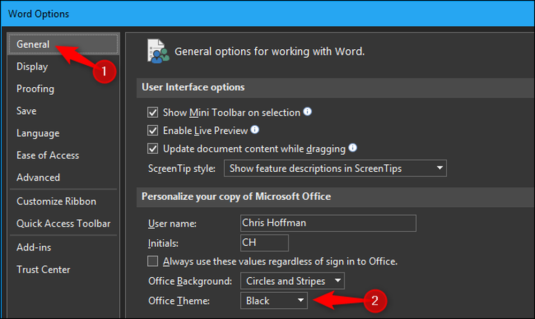Click the info icon next to Enable Live Preview
The height and width of the screenshot is (319, 535).
point(255,130)
